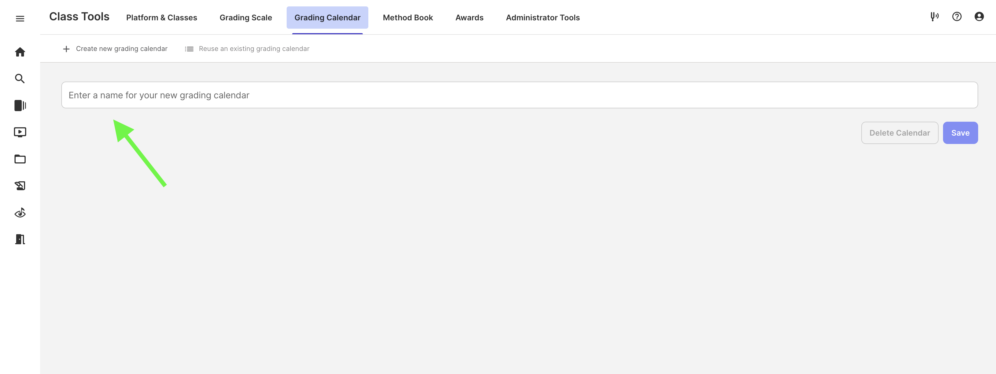Go to the home page

click(20, 52)
